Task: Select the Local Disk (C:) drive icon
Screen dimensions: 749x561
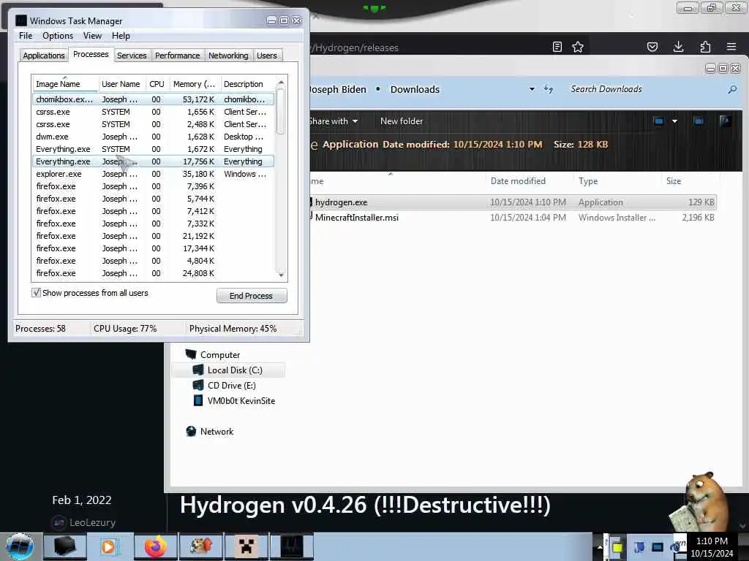Action: coord(198,370)
